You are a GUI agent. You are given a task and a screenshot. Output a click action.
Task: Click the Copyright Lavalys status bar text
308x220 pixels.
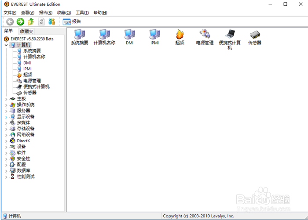click(x=198, y=216)
